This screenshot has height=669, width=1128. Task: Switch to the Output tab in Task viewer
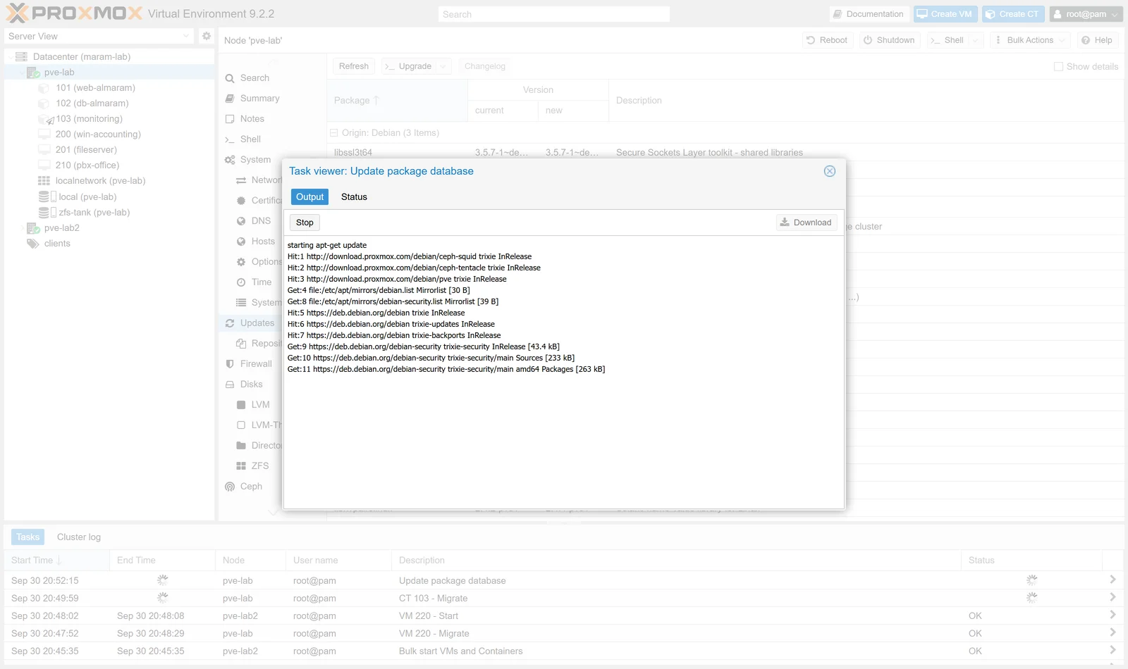coord(309,197)
